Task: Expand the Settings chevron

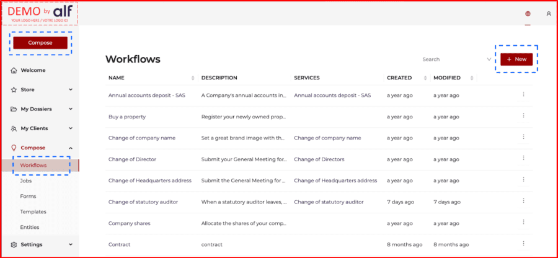Action: (x=71, y=244)
